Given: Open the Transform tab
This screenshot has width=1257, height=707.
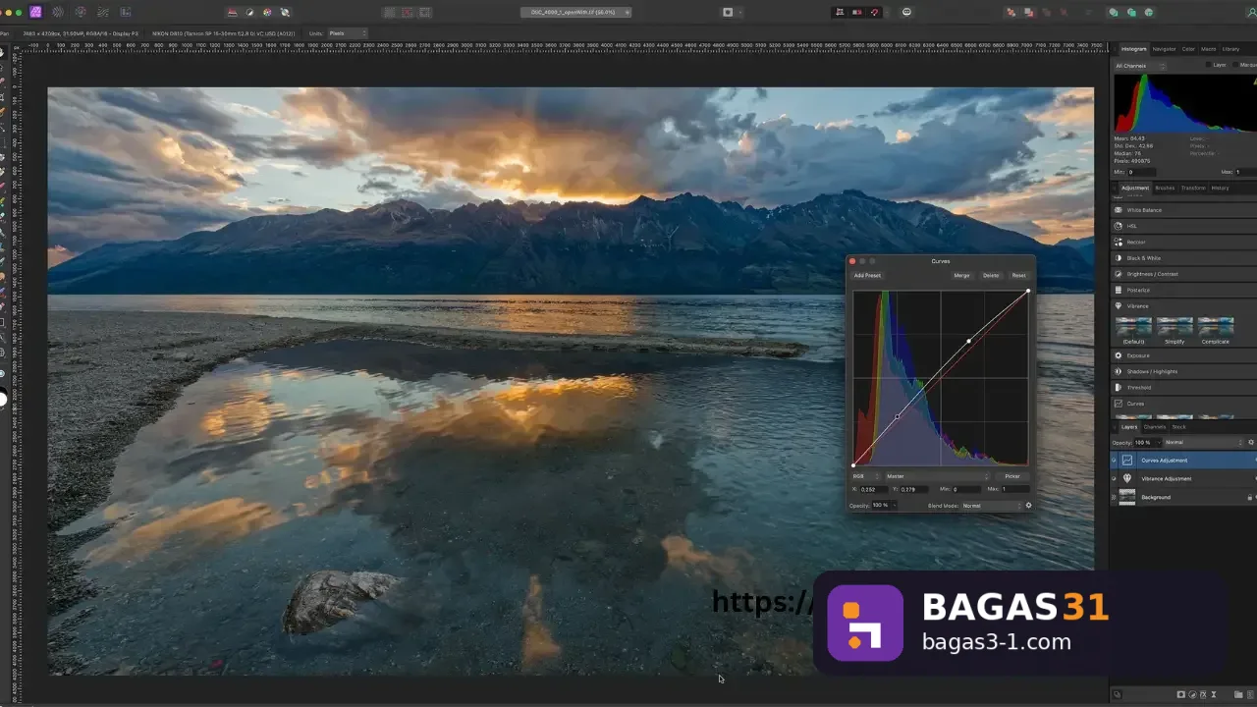Looking at the screenshot, I should coord(1193,188).
